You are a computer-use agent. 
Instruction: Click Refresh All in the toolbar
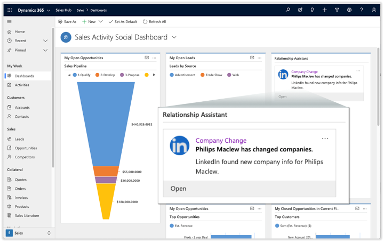coord(154,22)
